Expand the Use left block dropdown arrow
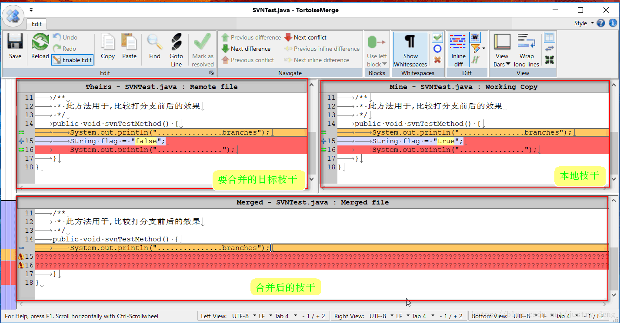 (384, 64)
